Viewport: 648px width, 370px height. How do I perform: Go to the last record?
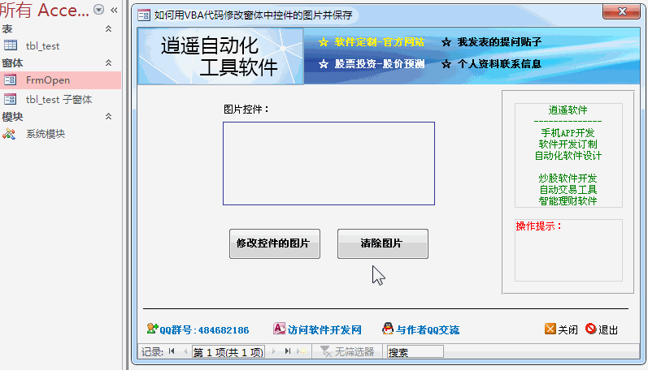288,351
